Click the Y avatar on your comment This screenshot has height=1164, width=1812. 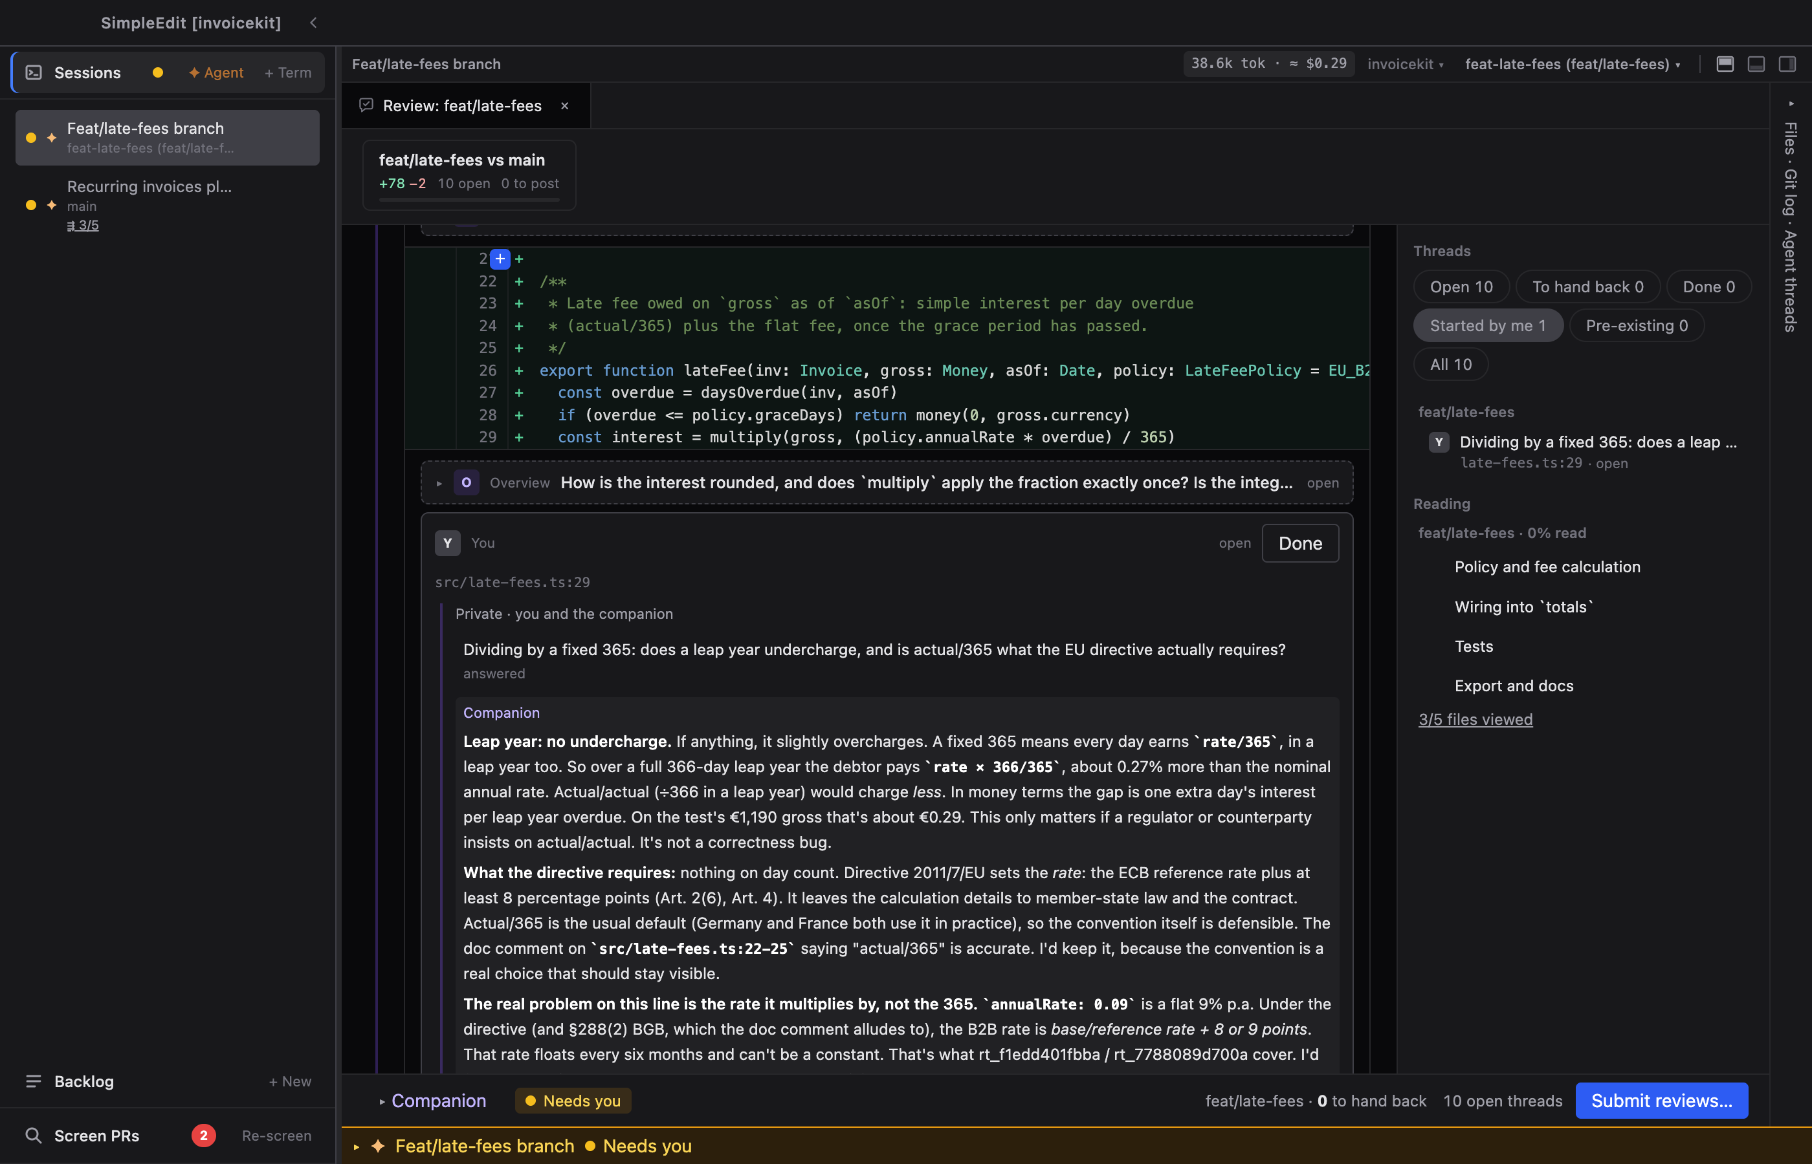pos(448,543)
